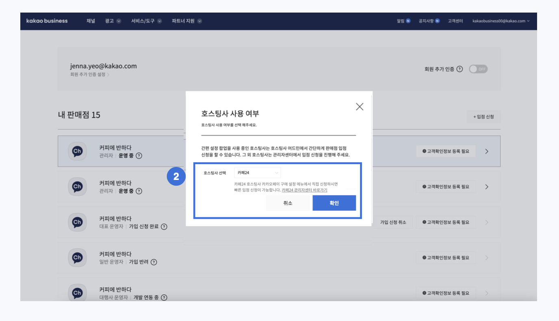Go to 고객센터 in header
This screenshot has height=321, width=559.
tap(455, 21)
